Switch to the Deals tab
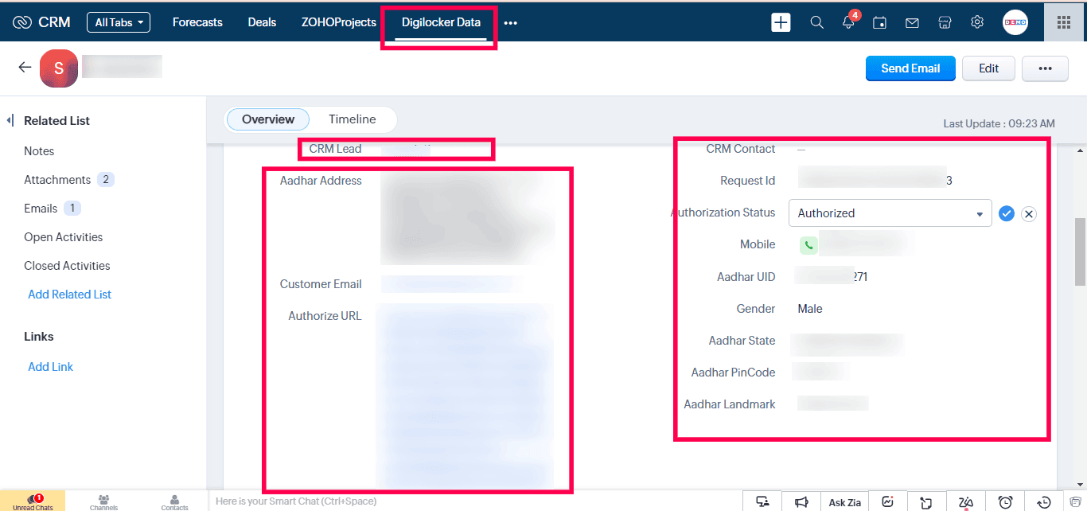1087x511 pixels. (262, 22)
